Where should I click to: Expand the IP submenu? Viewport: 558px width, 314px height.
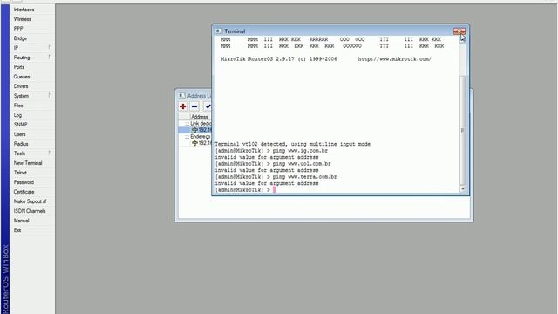(32, 48)
